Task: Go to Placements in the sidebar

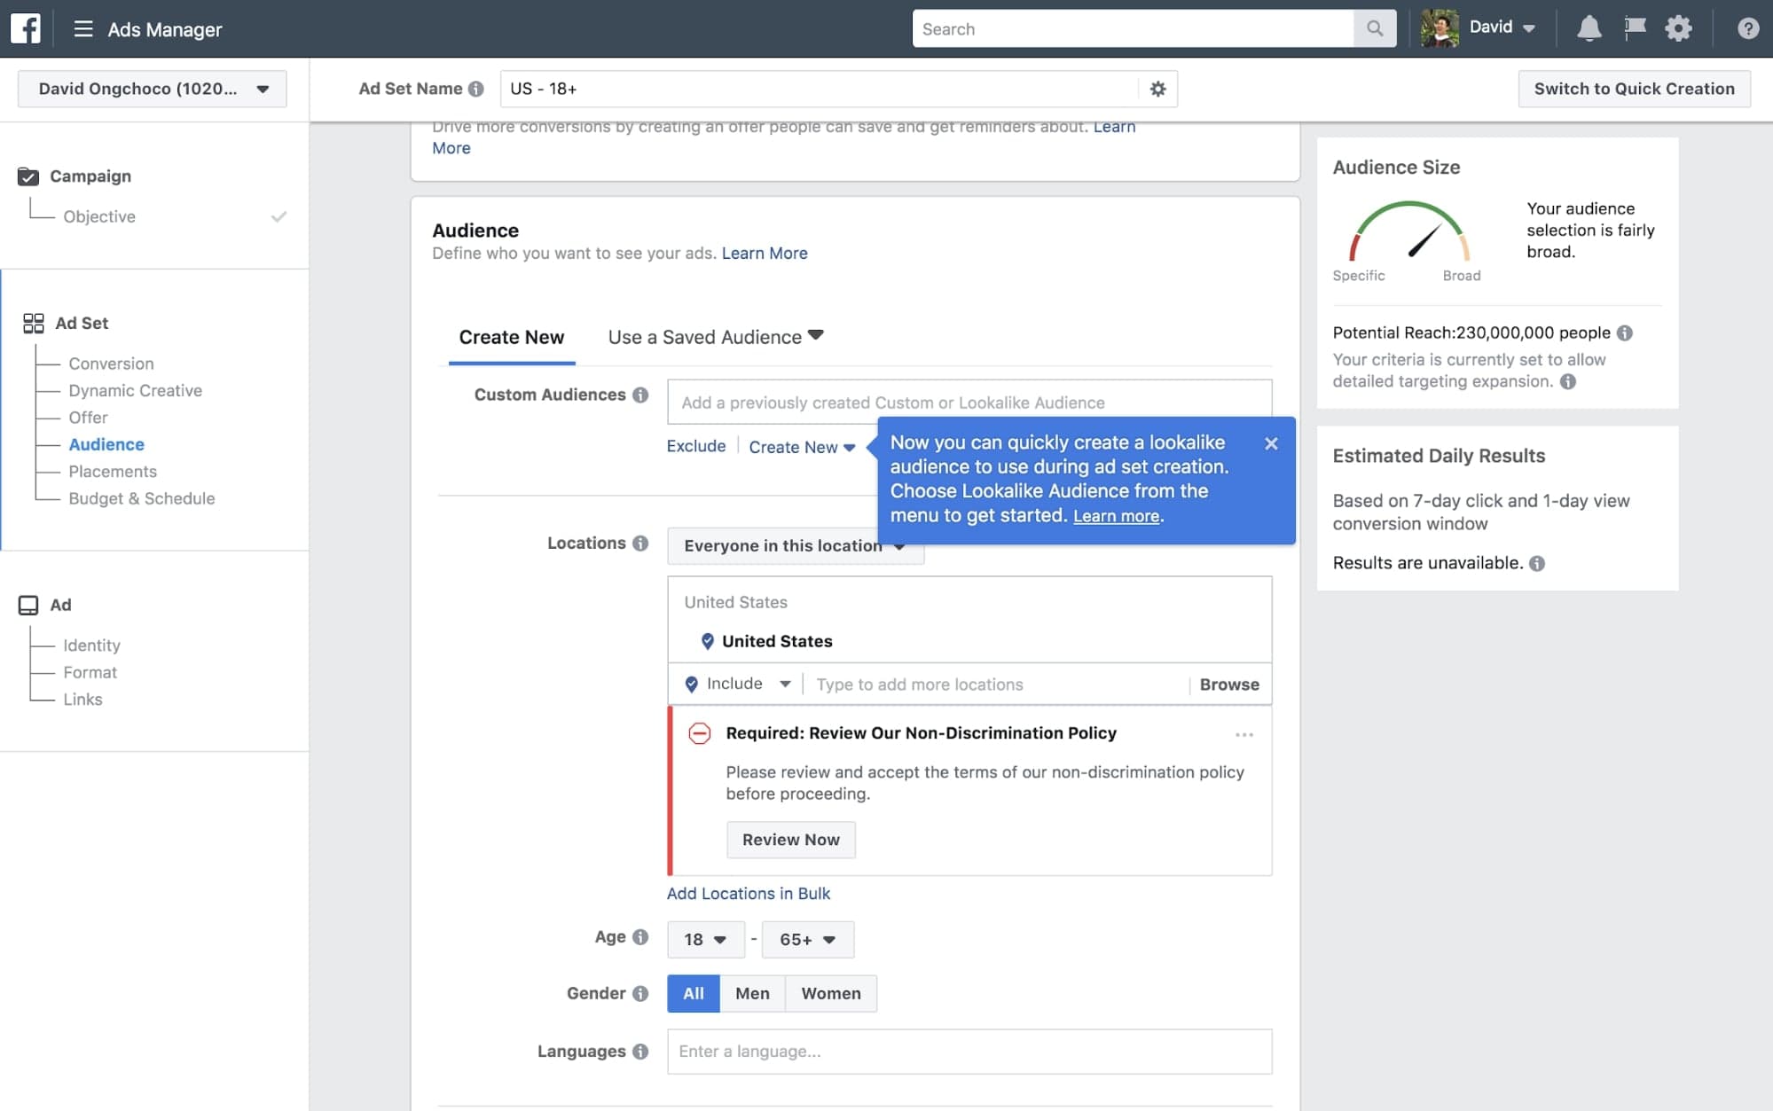Action: pyautogui.click(x=113, y=471)
